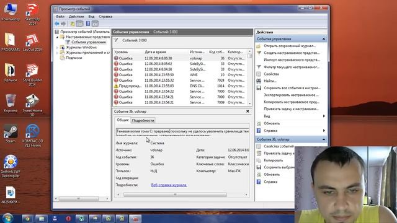Click 'Копировать' action in event section
Screen dimensions: 397x223
273,160
